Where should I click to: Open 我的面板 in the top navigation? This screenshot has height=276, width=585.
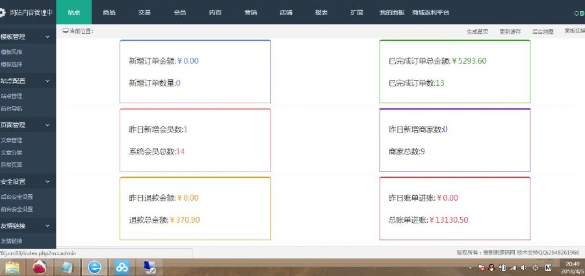pos(392,12)
